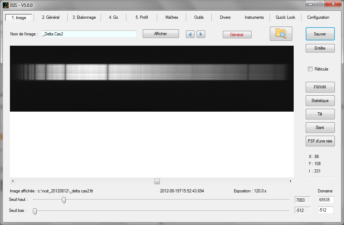Go to next image with right arrow
This screenshot has width=344, height=225.
point(201,34)
